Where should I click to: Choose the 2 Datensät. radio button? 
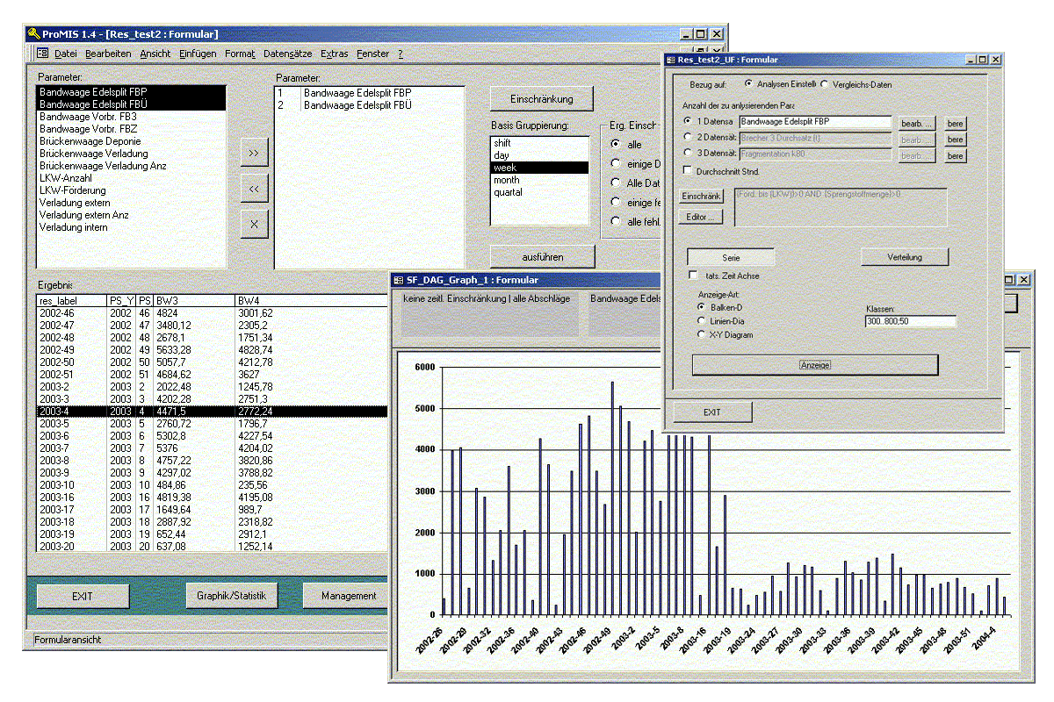[x=688, y=138]
